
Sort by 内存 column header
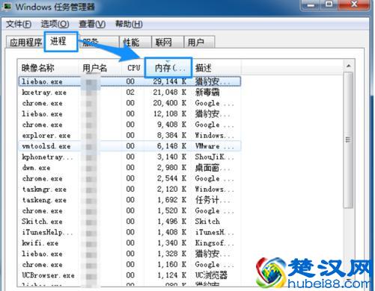168,68
